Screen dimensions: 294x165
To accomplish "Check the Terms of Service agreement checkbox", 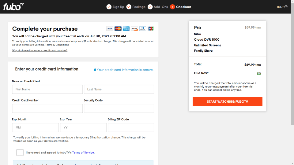I will (20, 152).
